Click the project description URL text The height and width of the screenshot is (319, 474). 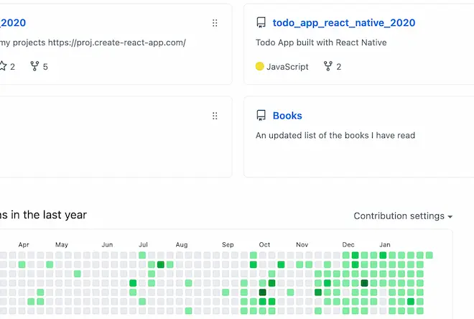(x=116, y=42)
